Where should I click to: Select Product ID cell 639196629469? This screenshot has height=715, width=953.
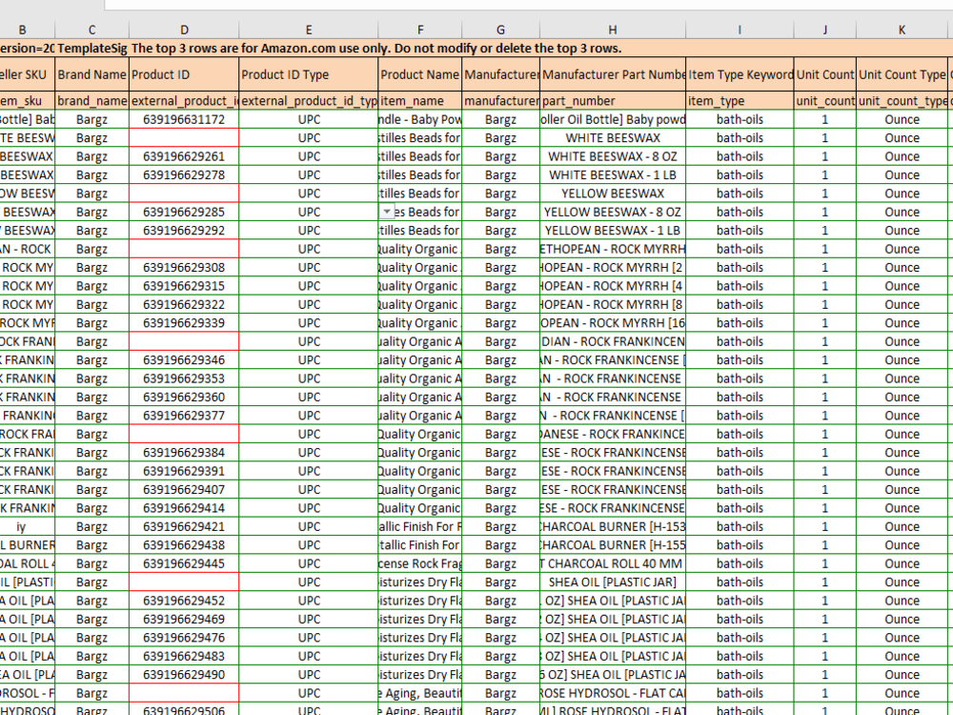pyautogui.click(x=184, y=619)
